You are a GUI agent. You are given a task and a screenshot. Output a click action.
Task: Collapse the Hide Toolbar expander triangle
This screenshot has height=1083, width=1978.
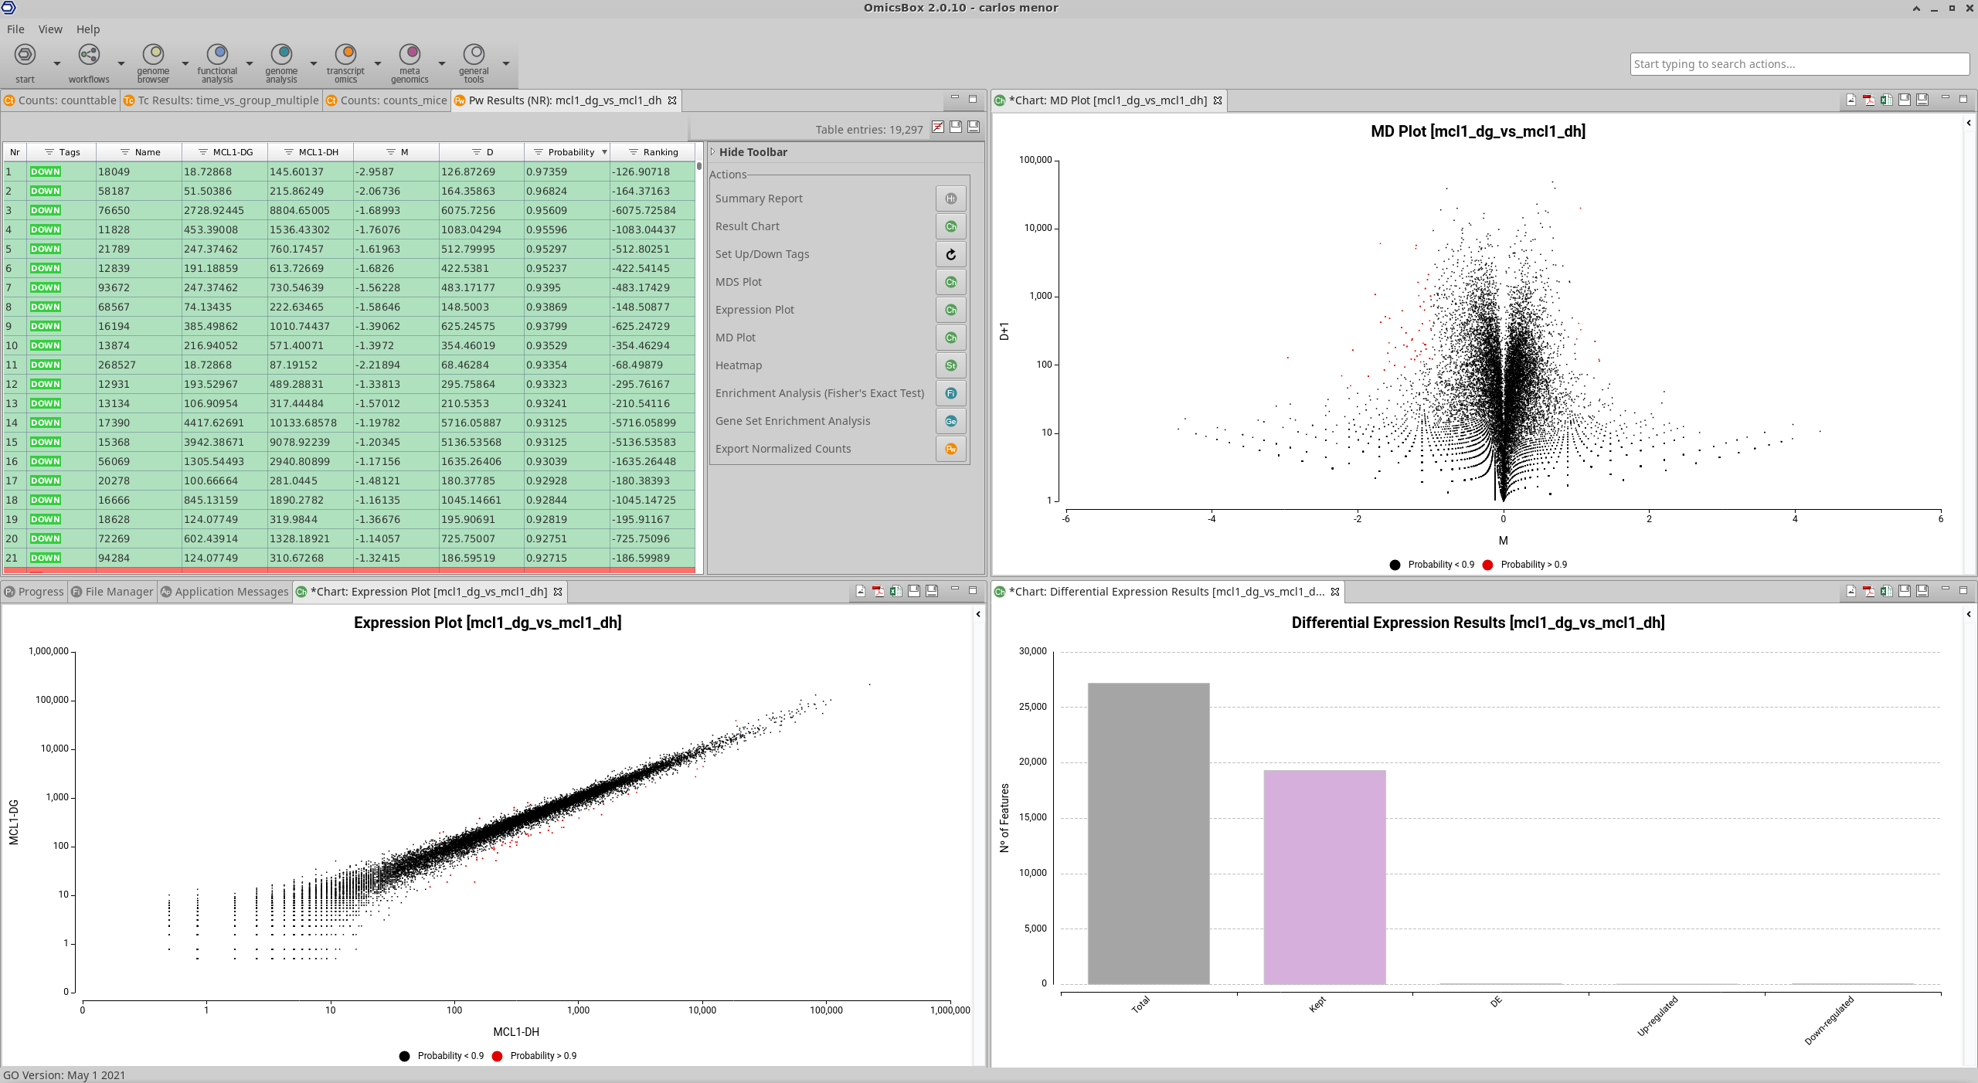713,151
